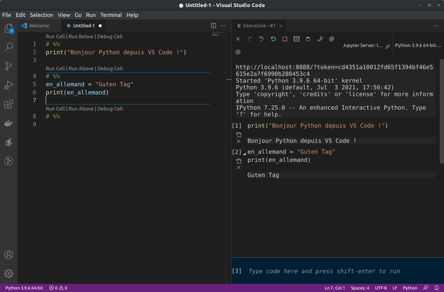Viewport: 444px width, 292px height.
Task: Change end of line sequence LF
Action: [395, 288]
